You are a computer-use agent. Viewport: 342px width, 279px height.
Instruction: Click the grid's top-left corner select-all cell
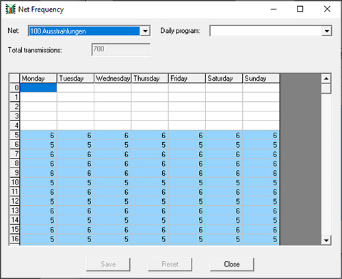point(14,78)
